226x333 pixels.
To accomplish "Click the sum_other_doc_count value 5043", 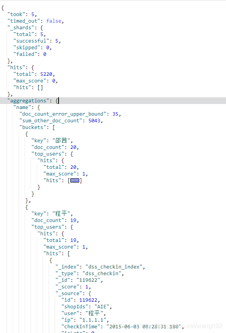I will point(94,121).
